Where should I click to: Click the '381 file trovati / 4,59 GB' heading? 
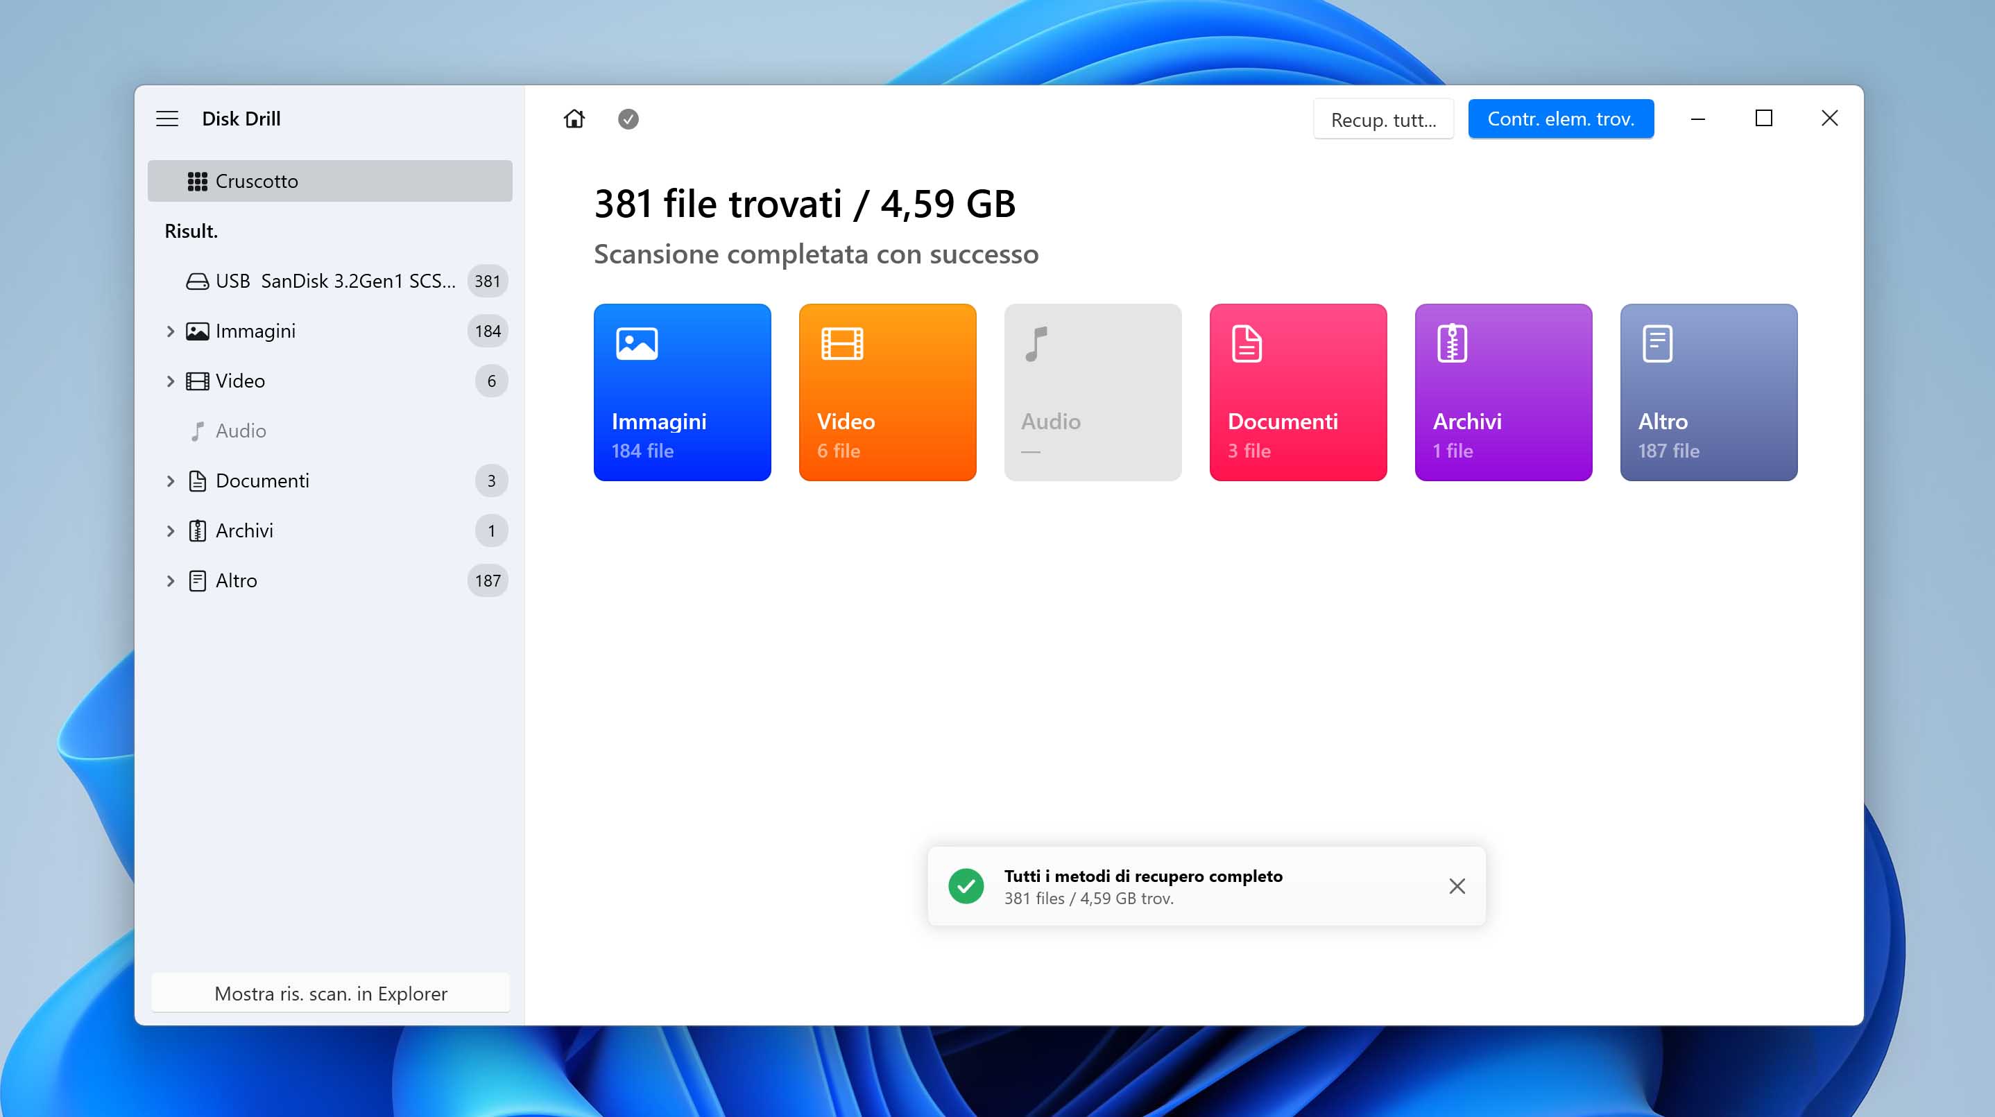805,205
